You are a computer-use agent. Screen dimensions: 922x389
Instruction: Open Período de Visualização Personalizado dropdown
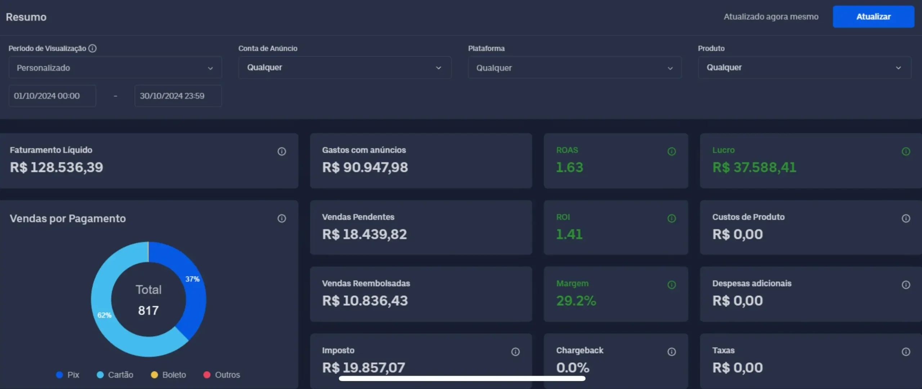[115, 68]
